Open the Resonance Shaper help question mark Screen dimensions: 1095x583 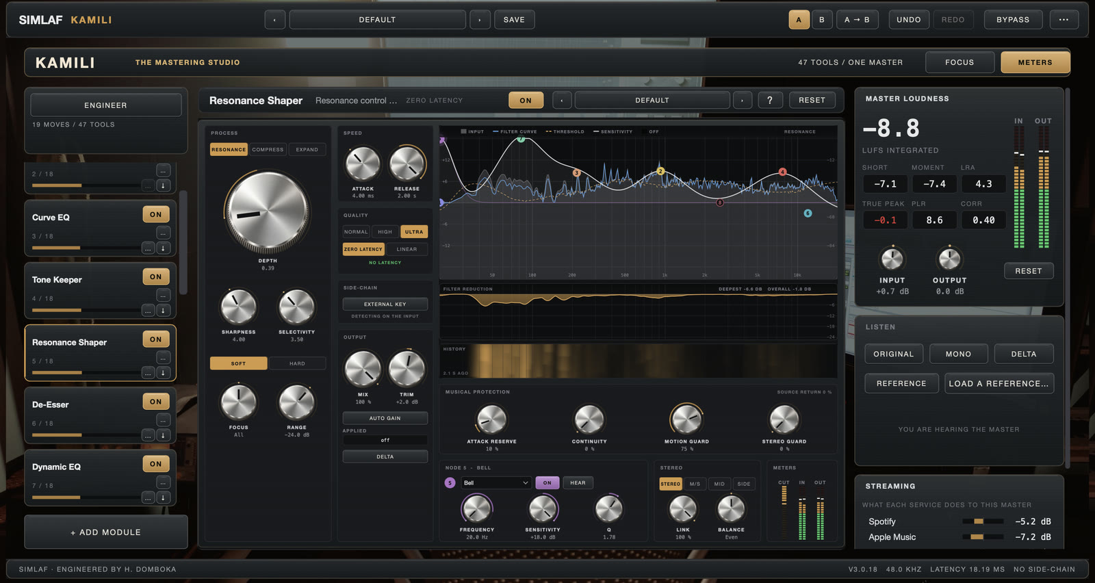770,101
